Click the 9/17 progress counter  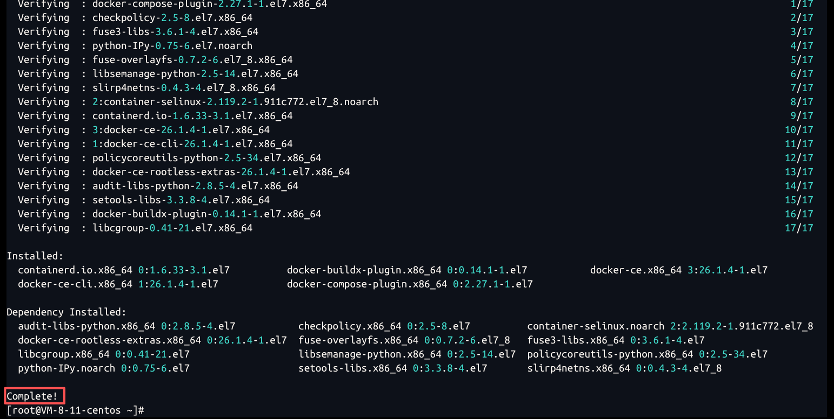click(802, 115)
